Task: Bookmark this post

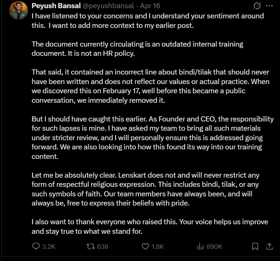Action: (255, 246)
